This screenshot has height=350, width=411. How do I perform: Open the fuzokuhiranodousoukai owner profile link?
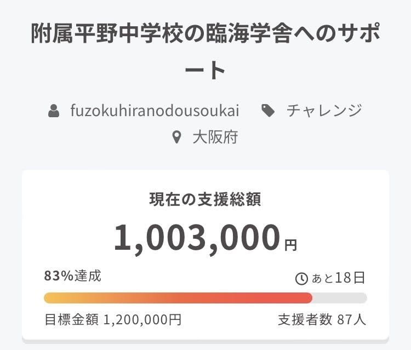pyautogui.click(x=155, y=111)
